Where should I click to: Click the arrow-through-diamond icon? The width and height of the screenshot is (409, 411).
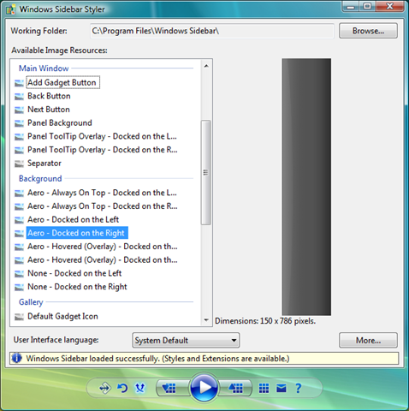(104, 388)
